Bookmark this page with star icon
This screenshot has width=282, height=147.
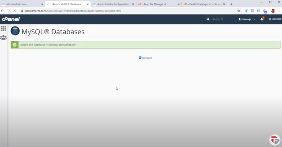point(239,11)
